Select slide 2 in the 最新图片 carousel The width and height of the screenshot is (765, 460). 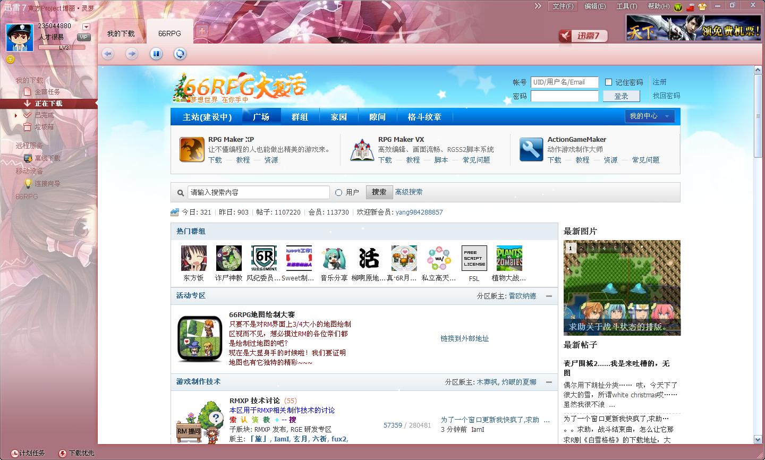point(582,248)
